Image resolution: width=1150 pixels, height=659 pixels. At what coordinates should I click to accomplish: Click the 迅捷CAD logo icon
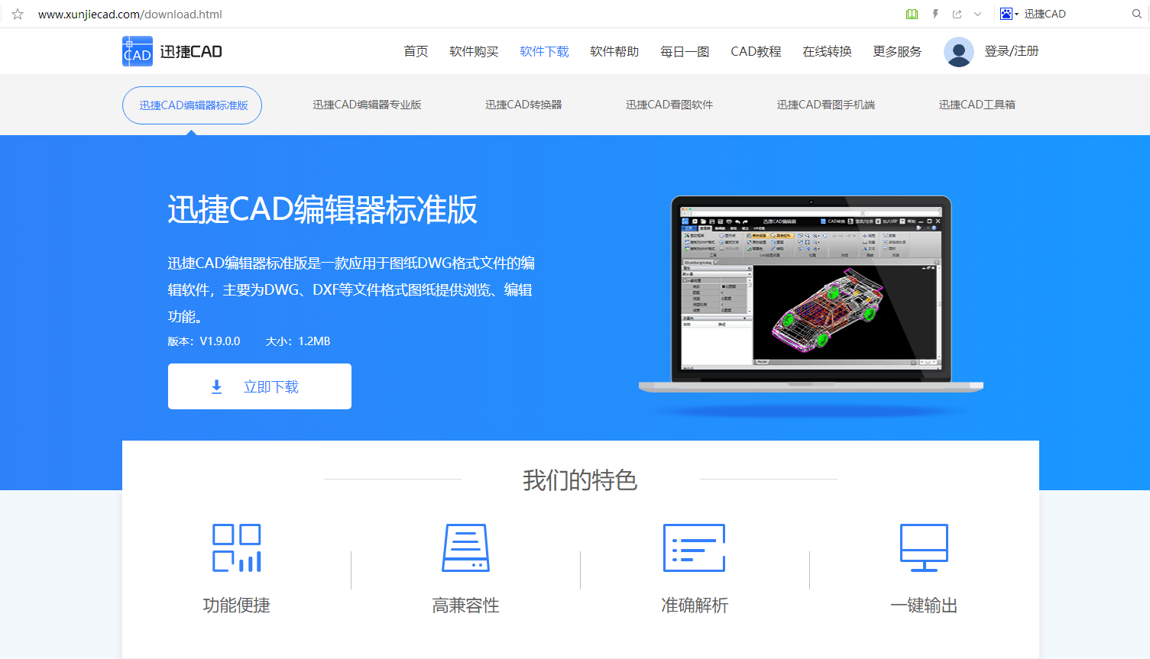click(138, 51)
